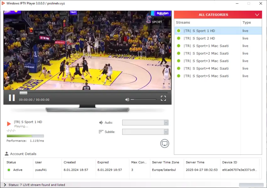This screenshot has height=188, width=267.
Task: Click green dot for S Sport+1 Mac Saati
Action: tap(179, 46)
